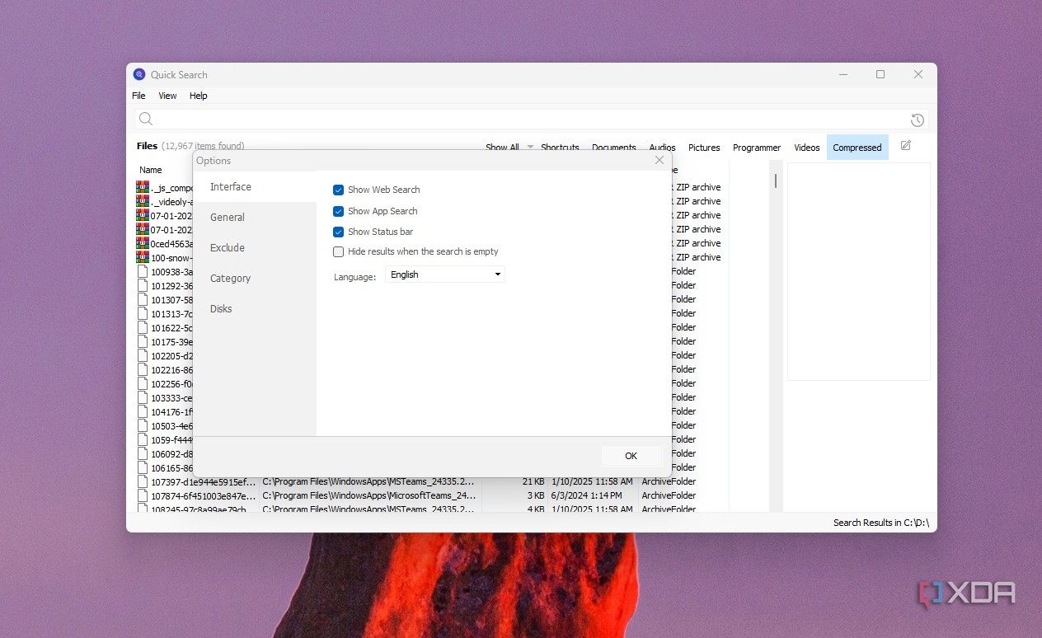This screenshot has width=1042, height=638.
Task: Click the search history clock icon
Action: click(x=917, y=120)
